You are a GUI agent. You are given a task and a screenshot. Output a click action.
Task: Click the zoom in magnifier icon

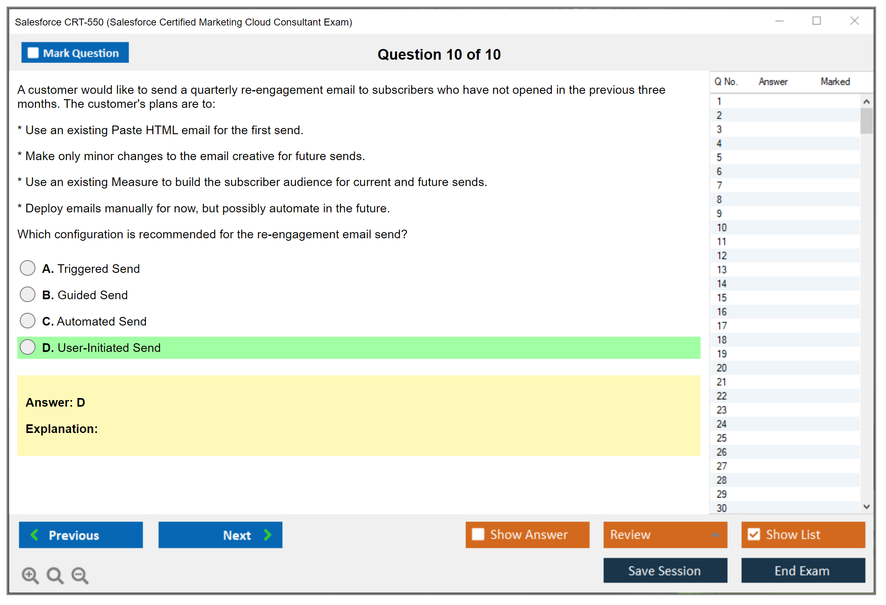(x=30, y=575)
